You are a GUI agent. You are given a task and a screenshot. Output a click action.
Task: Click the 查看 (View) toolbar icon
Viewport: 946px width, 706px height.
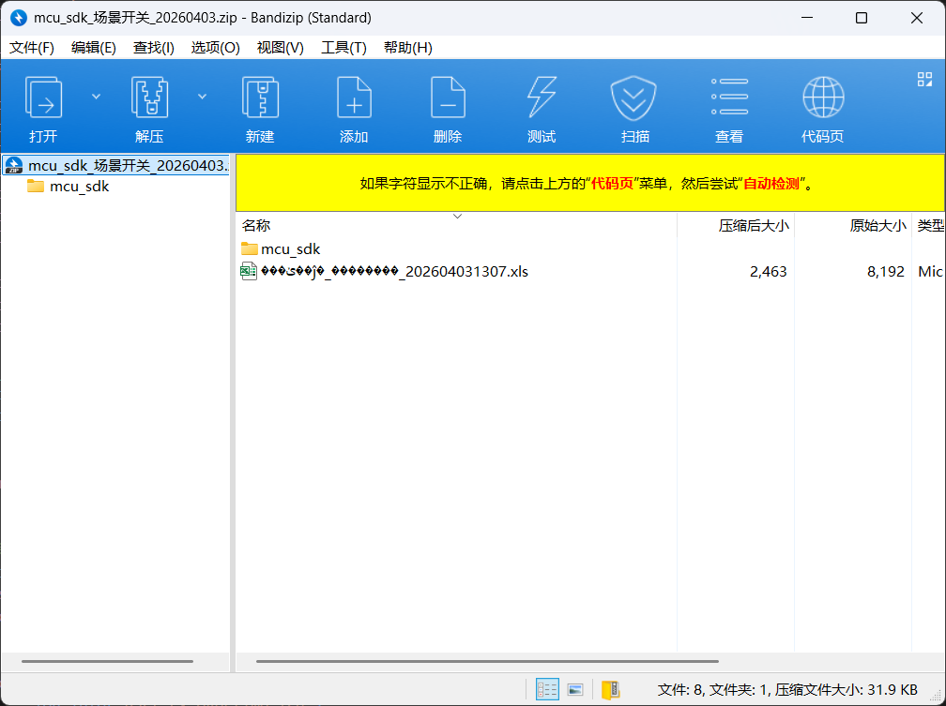click(729, 97)
